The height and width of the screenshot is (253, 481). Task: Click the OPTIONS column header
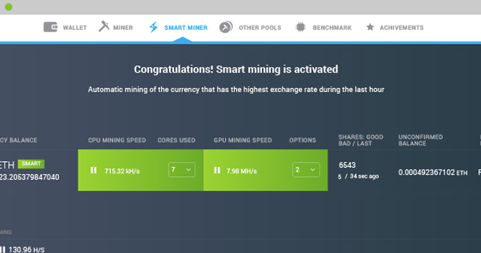tap(302, 140)
